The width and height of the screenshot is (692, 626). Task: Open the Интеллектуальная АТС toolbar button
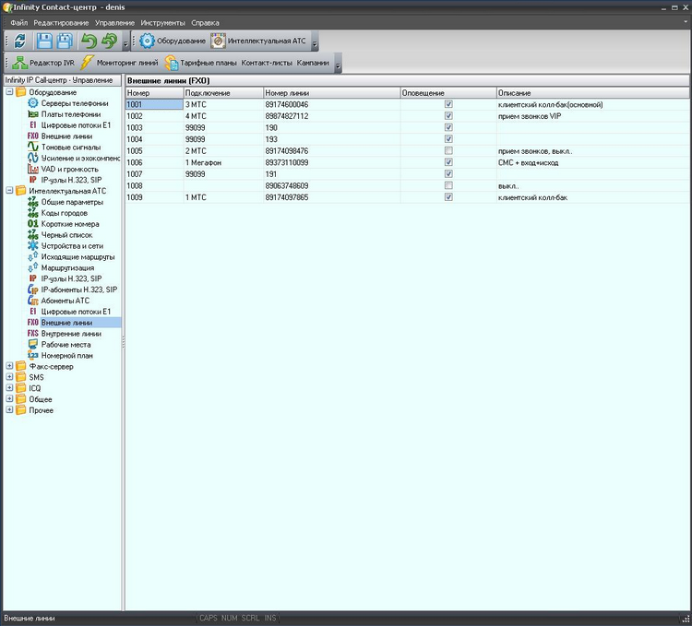(258, 41)
